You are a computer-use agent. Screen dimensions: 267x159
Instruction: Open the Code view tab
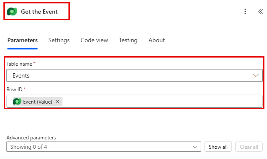tap(94, 40)
